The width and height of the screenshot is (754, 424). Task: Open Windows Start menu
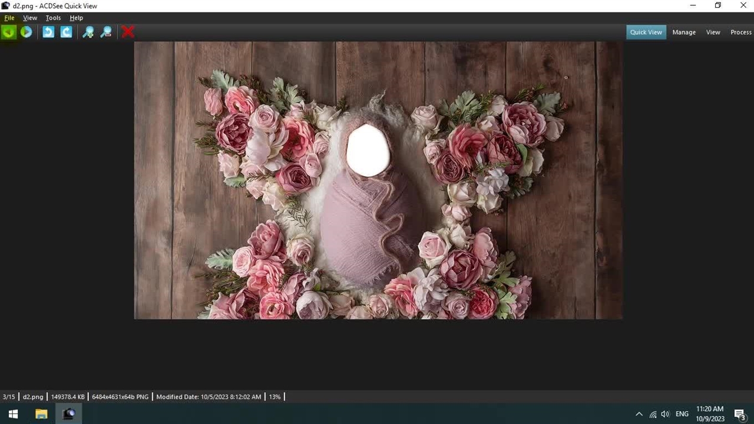tap(13, 414)
